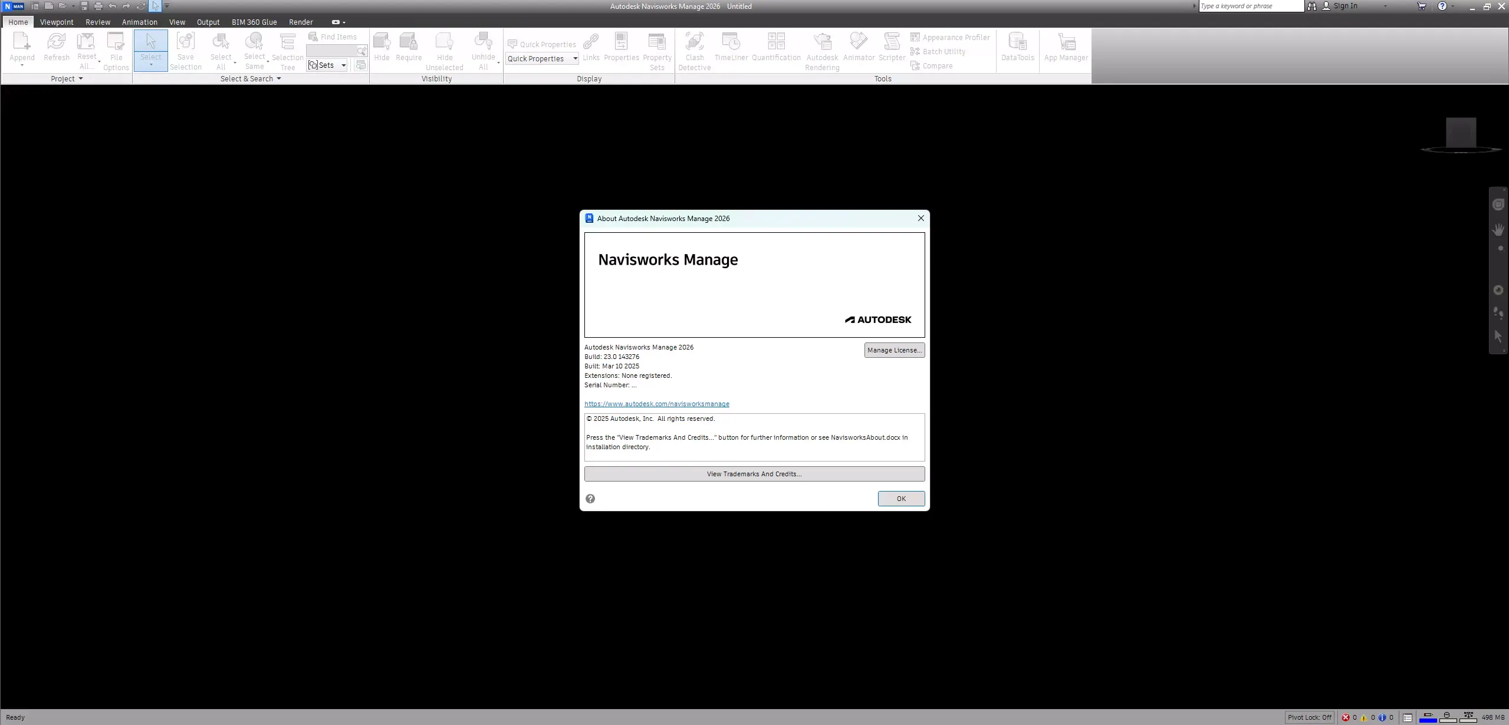The width and height of the screenshot is (1509, 725).
Task: Open the Scripter tool
Action: tap(892, 50)
